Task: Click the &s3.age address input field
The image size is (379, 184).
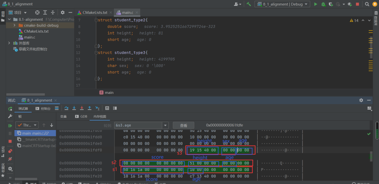Action: (138, 125)
